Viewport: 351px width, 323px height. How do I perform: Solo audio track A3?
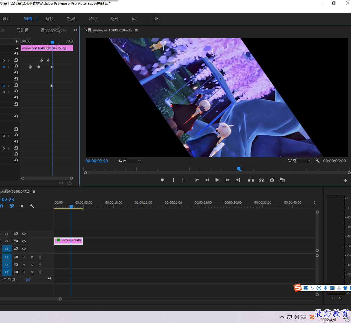pos(32,272)
